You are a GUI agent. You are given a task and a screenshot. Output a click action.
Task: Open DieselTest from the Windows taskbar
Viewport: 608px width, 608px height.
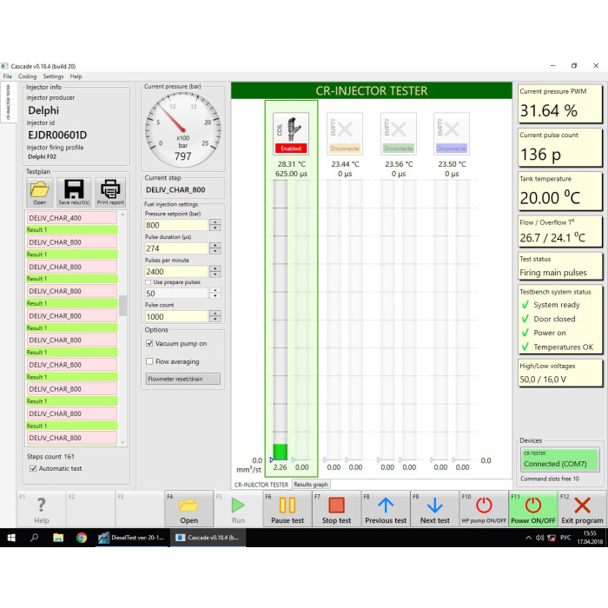click(129, 538)
